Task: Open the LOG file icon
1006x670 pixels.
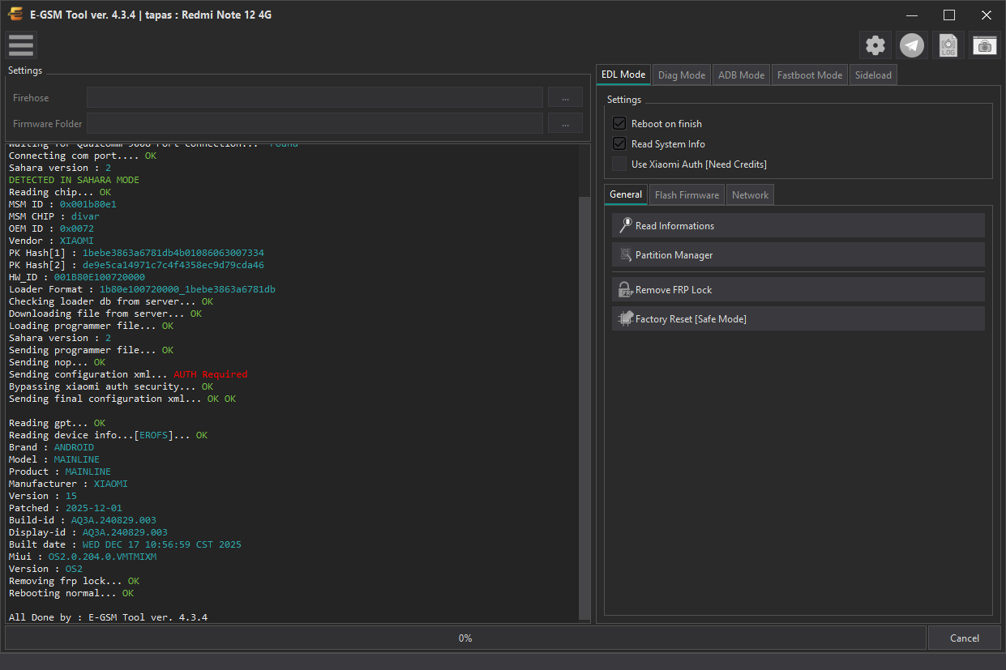Action: (x=948, y=45)
